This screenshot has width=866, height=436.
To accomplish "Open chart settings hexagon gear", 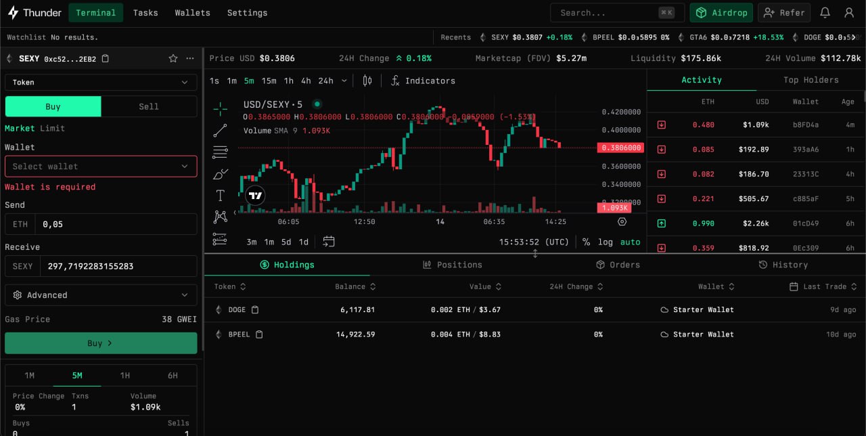I will tap(622, 221).
